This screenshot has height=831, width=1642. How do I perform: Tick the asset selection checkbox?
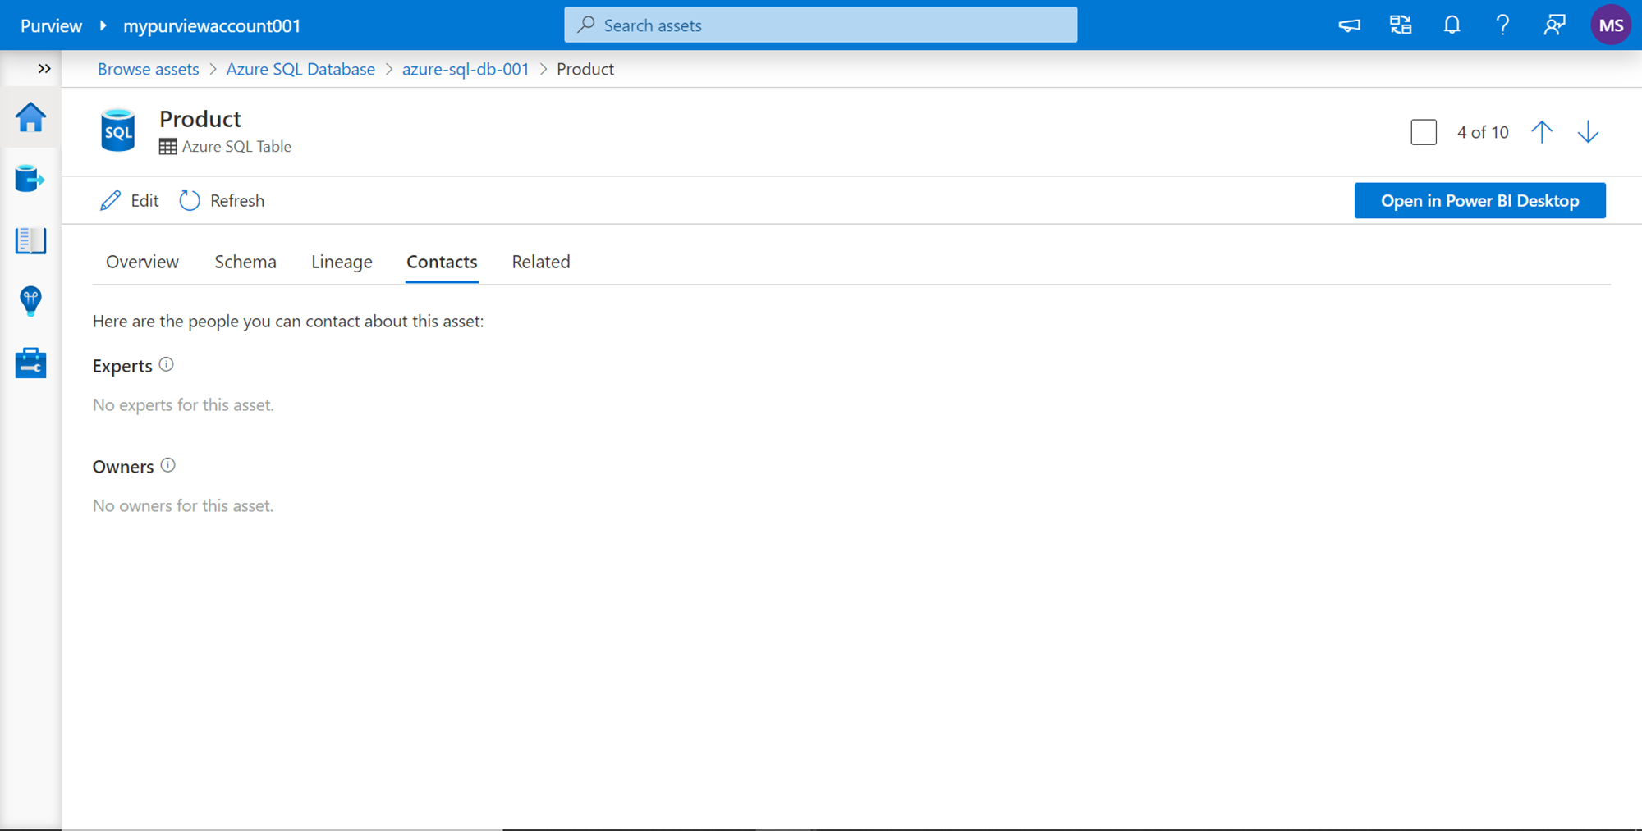coord(1424,132)
